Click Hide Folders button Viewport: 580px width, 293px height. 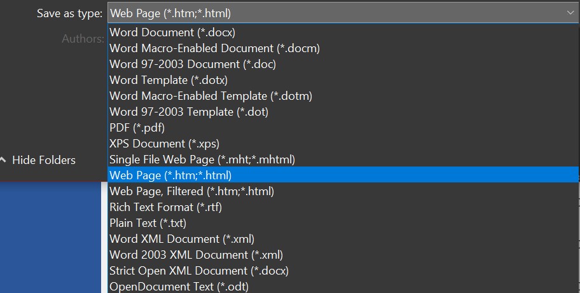tap(43, 160)
